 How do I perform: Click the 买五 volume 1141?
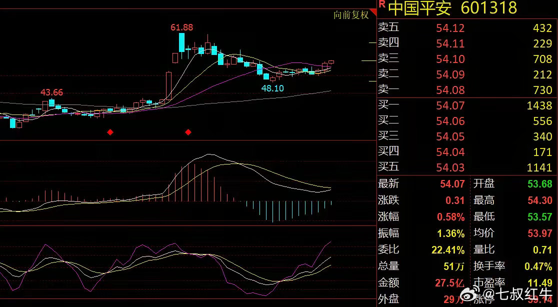(x=540, y=167)
